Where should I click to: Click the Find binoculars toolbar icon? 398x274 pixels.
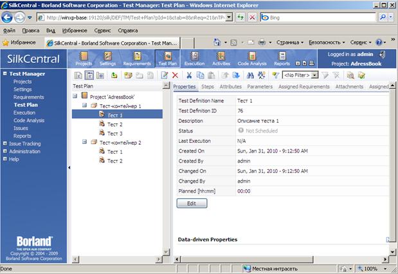click(x=250, y=75)
